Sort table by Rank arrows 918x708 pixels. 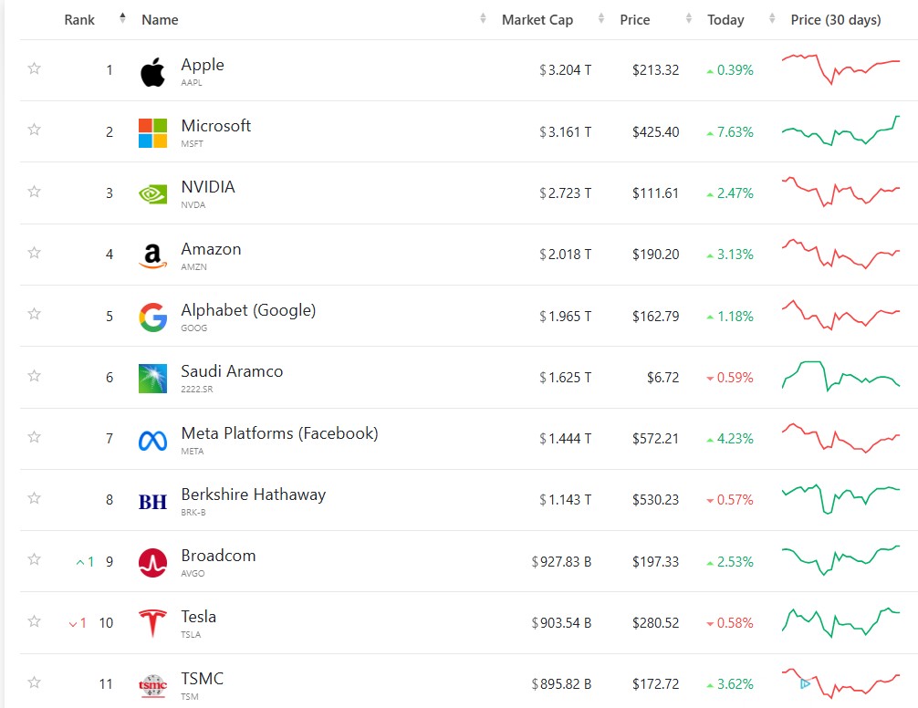[122, 18]
